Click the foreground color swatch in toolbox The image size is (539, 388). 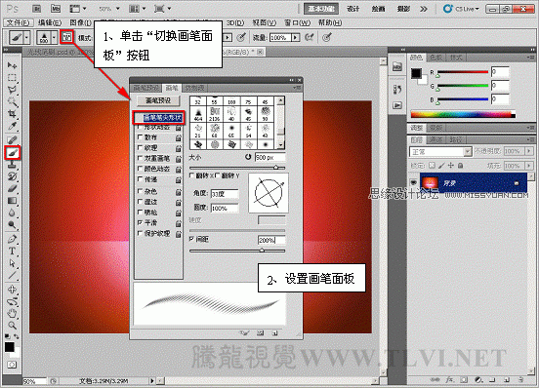[10, 347]
